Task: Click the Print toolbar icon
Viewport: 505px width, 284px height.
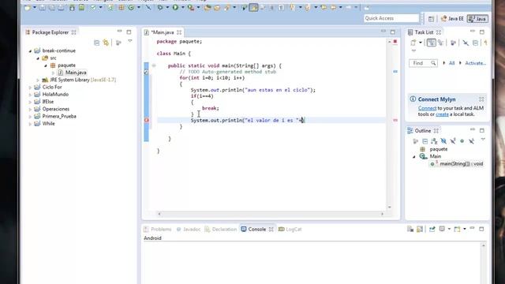Action: (61, 7)
